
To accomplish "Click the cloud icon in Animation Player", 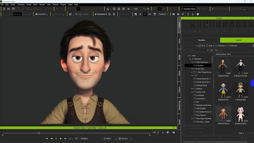I will [168, 133].
